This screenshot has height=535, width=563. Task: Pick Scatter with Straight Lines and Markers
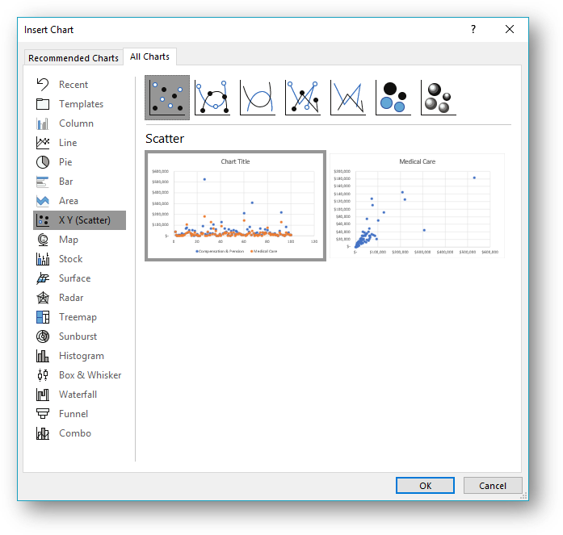tap(303, 98)
